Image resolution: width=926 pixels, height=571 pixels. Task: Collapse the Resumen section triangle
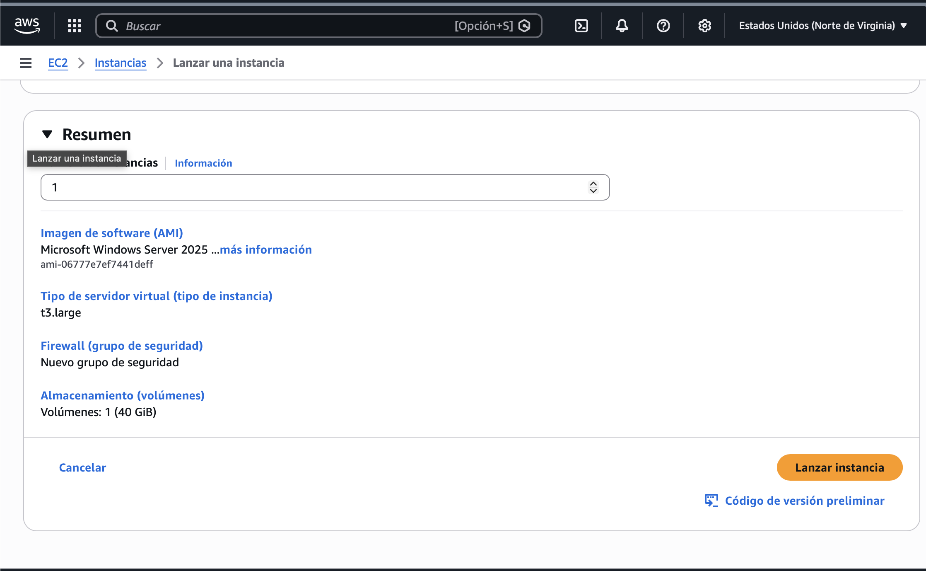click(47, 134)
